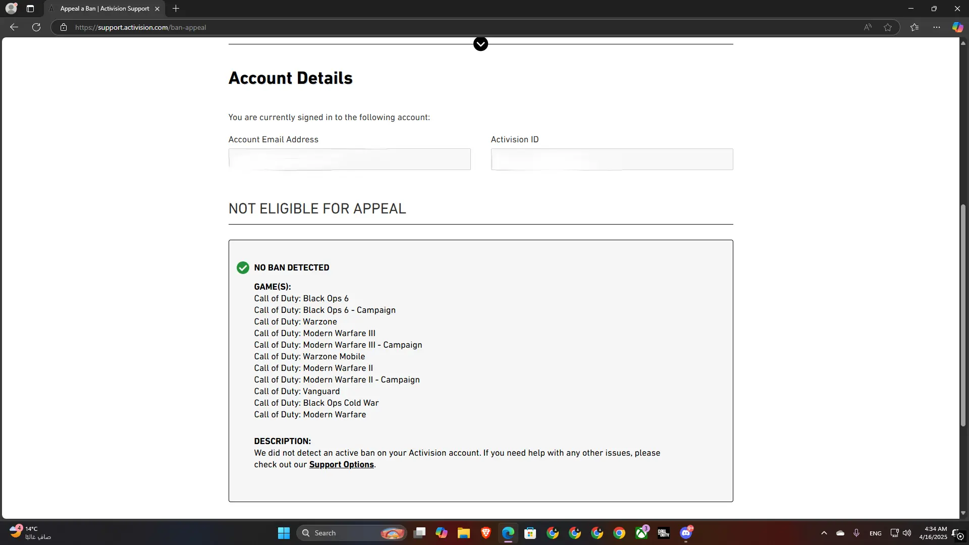
Task: Click the Read aloud icon
Action: (x=868, y=27)
